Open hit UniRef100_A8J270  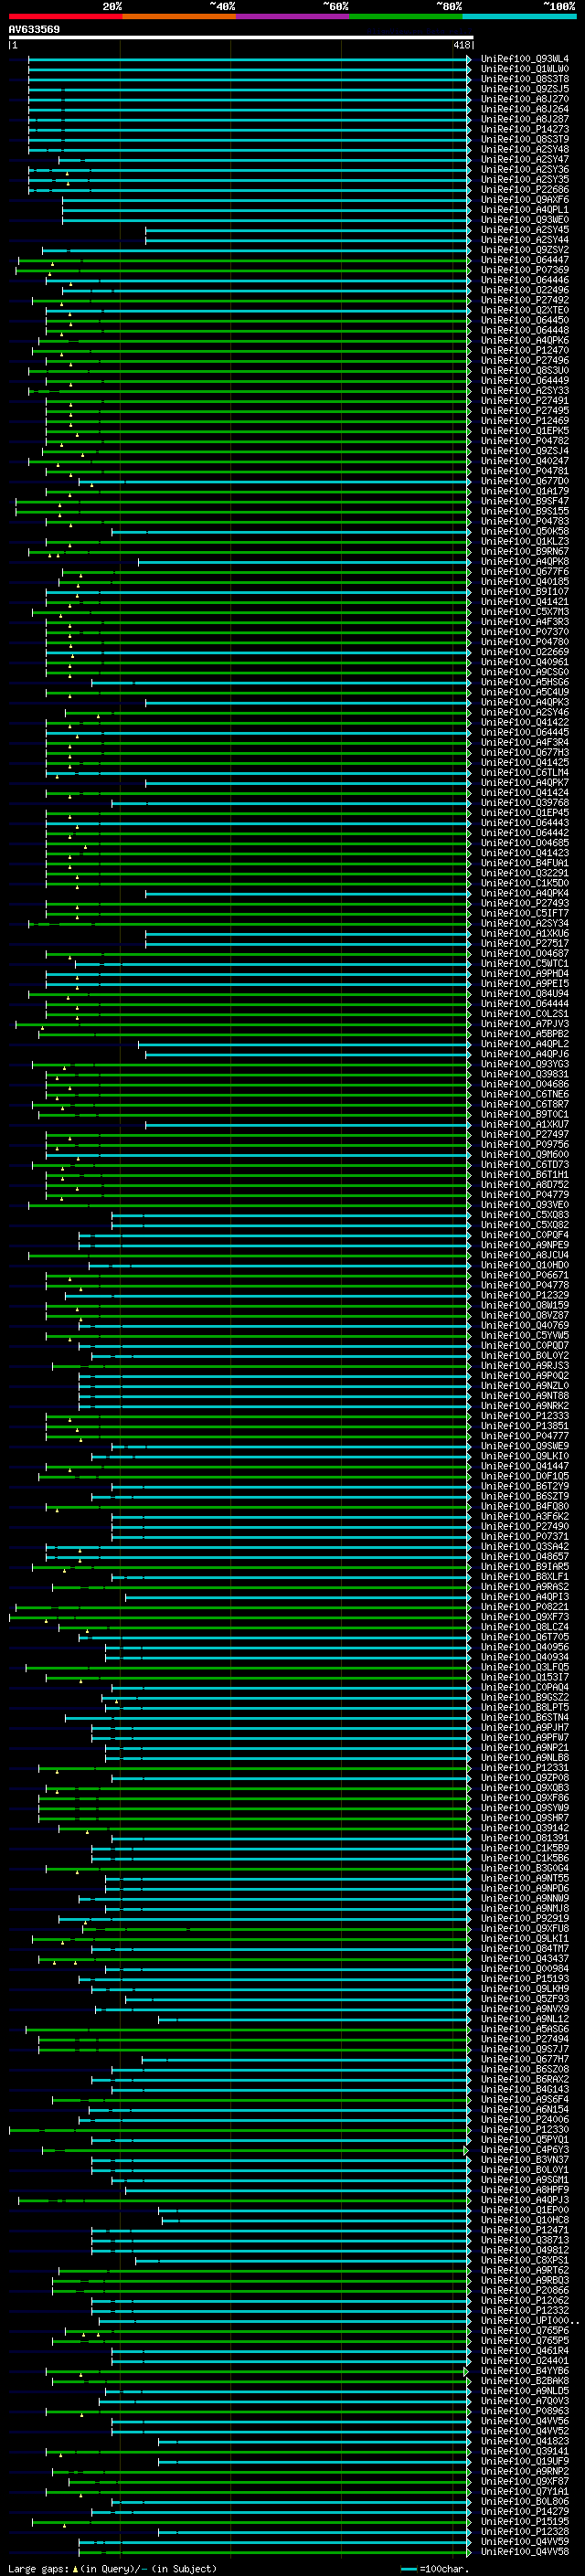point(525,99)
